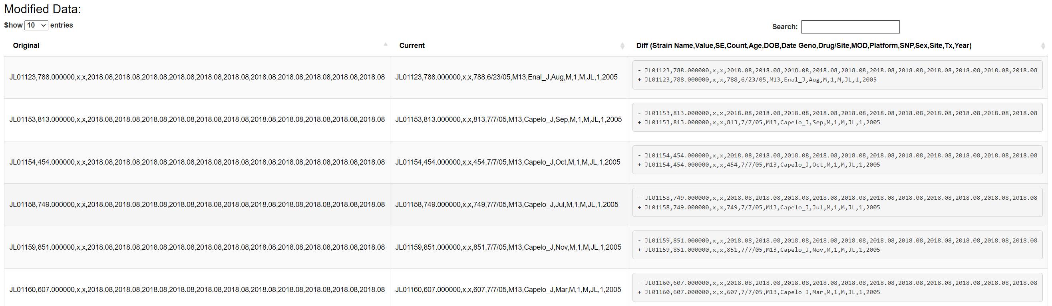Open the Show entries count dropdown
This screenshot has height=306, width=1052.
tap(36, 25)
